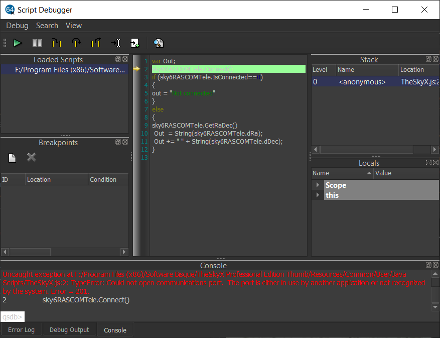This screenshot has height=338, width=440.
Task: Click the Find in Script icon
Action: 159,43
